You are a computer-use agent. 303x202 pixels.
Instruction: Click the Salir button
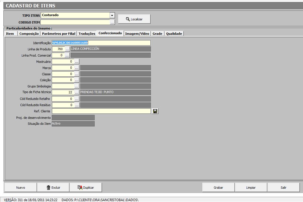coord(283,187)
